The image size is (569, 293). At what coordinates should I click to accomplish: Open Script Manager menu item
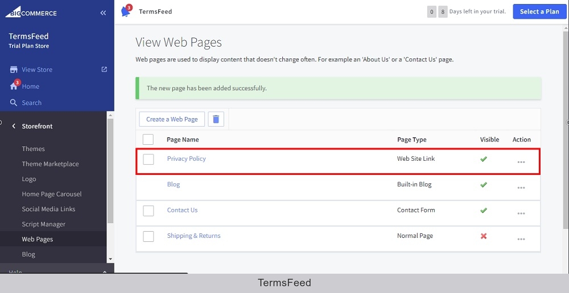pyautogui.click(x=44, y=224)
